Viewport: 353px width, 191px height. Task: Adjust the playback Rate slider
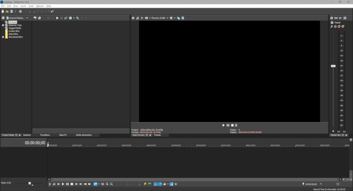coord(30,183)
